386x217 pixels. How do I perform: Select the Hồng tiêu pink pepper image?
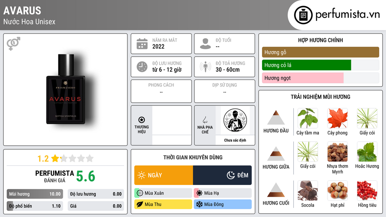(367, 191)
